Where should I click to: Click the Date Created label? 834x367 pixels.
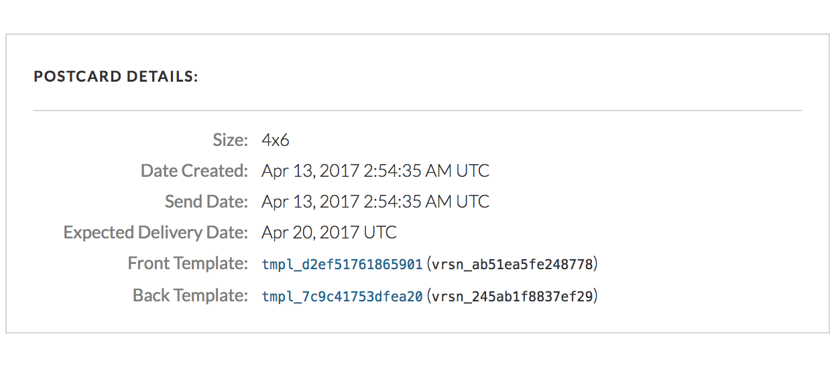194,171
